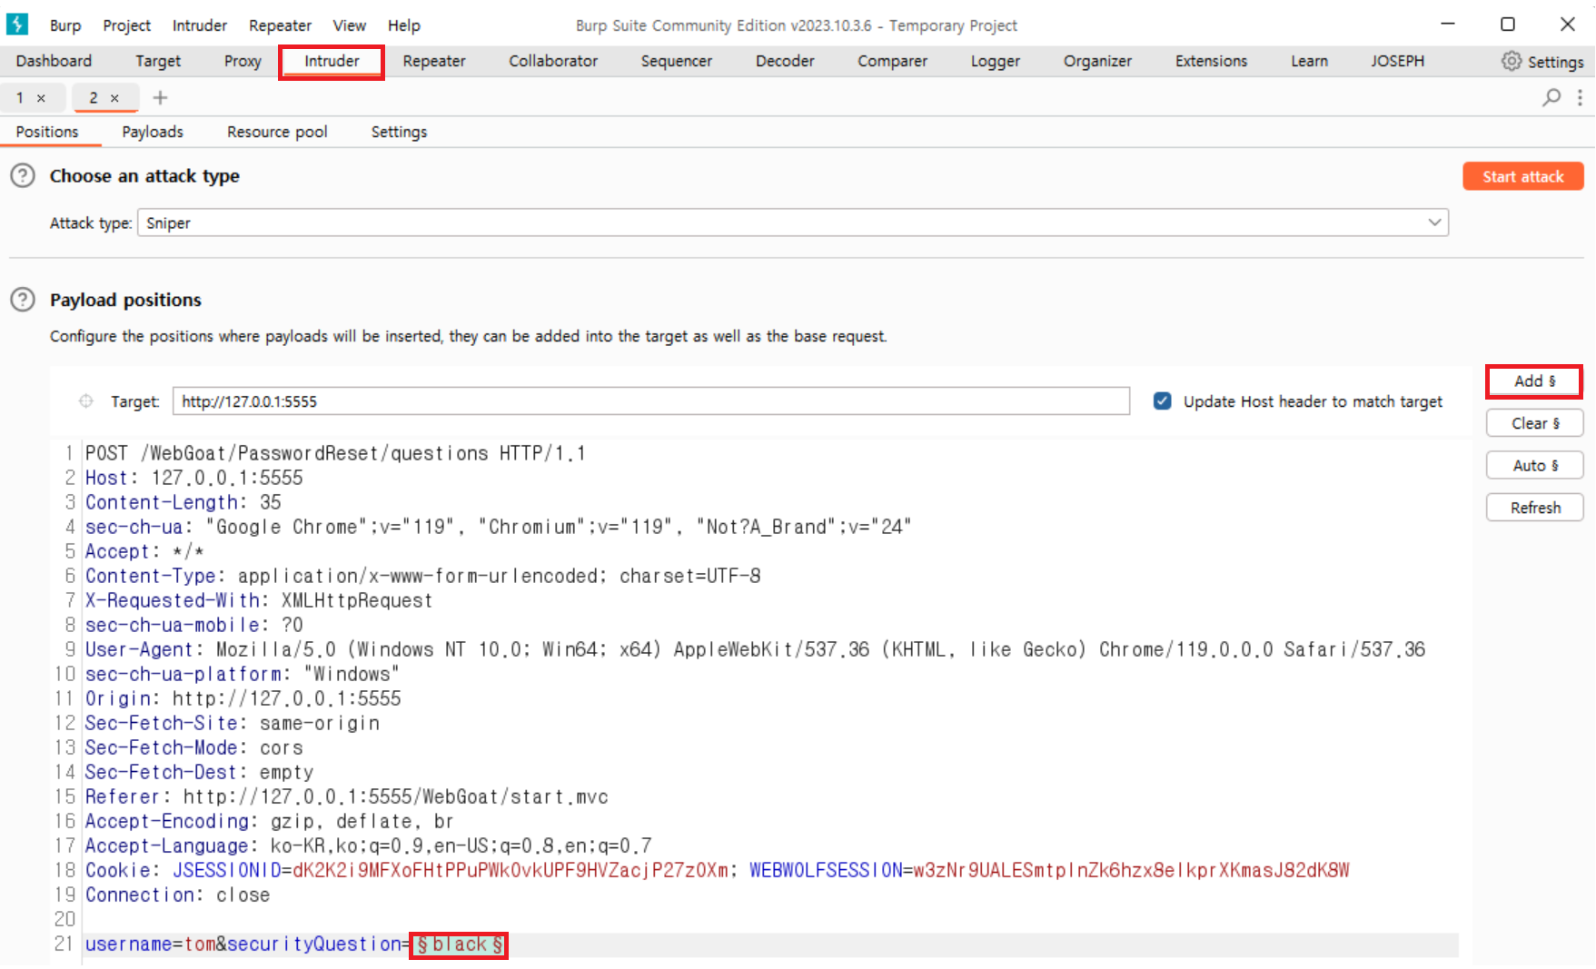Click the target crosshair icon
Image resolution: width=1596 pixels, height=969 pixels.
click(x=86, y=401)
